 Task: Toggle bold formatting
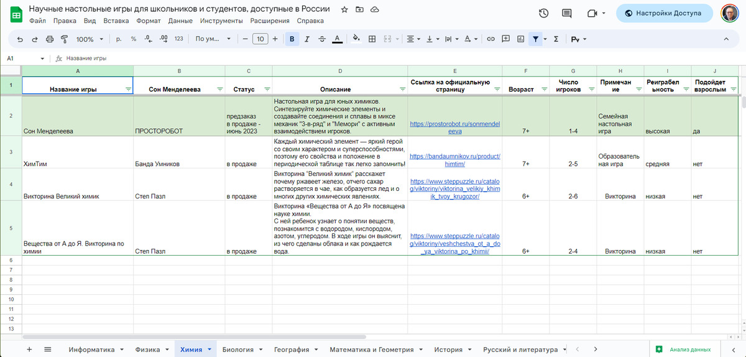tap(291, 39)
